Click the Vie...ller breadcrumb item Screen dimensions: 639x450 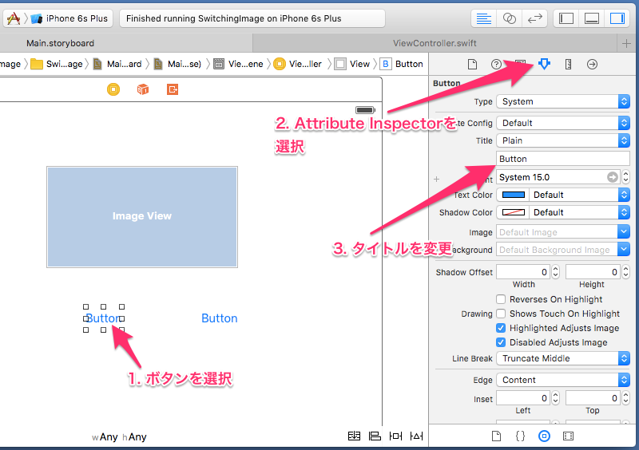[x=299, y=64]
